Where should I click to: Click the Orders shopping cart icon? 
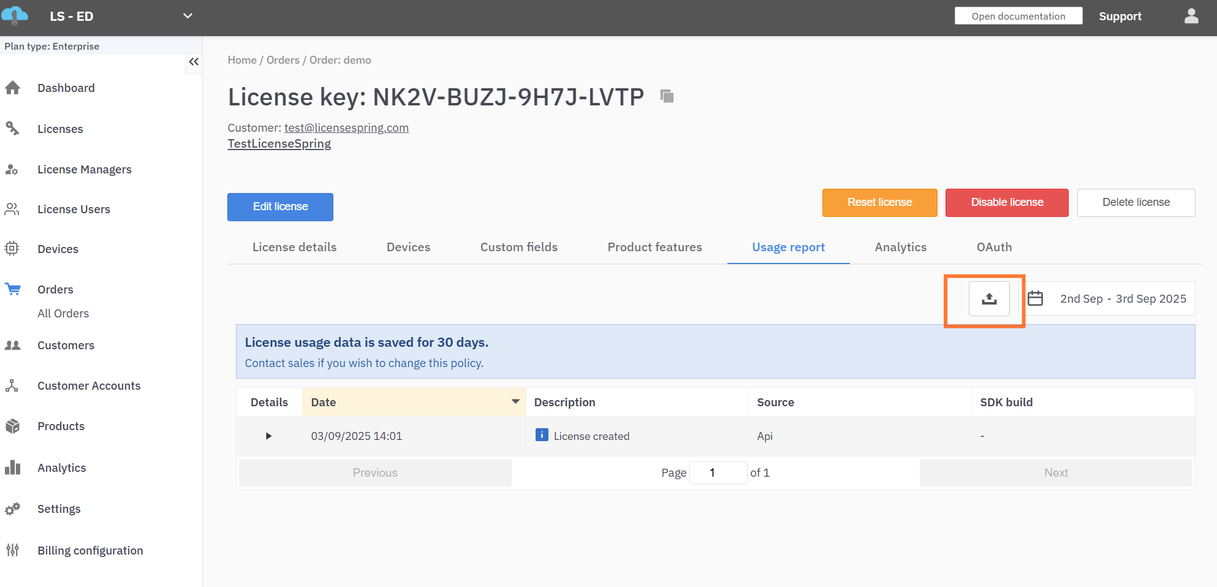pyautogui.click(x=13, y=289)
